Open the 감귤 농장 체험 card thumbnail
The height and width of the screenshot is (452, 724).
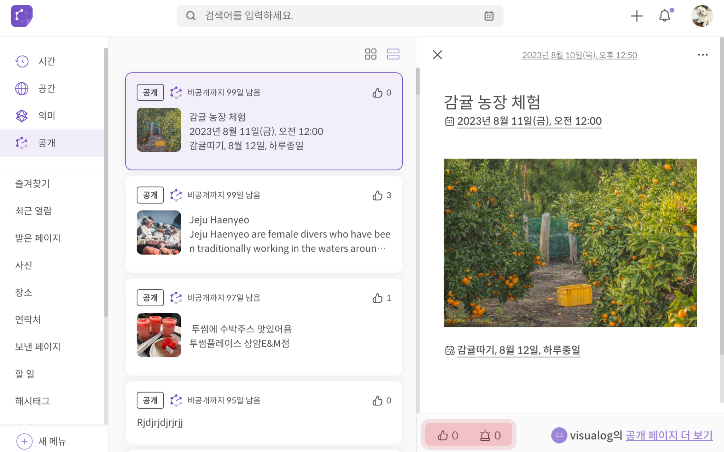159,130
